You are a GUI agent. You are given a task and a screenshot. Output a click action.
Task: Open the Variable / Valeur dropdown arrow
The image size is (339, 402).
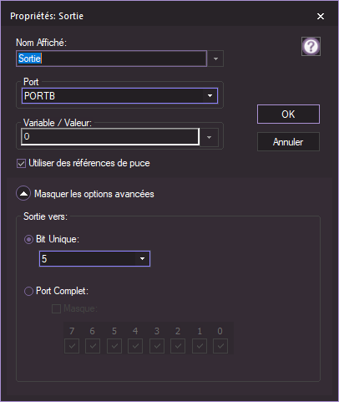pos(209,137)
